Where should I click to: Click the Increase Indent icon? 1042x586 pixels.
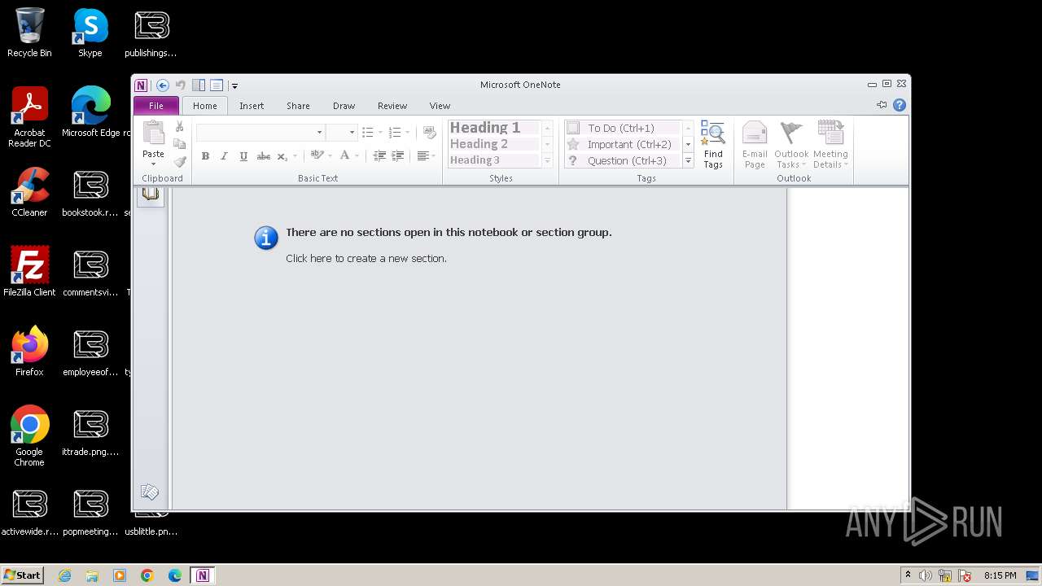[397, 155]
